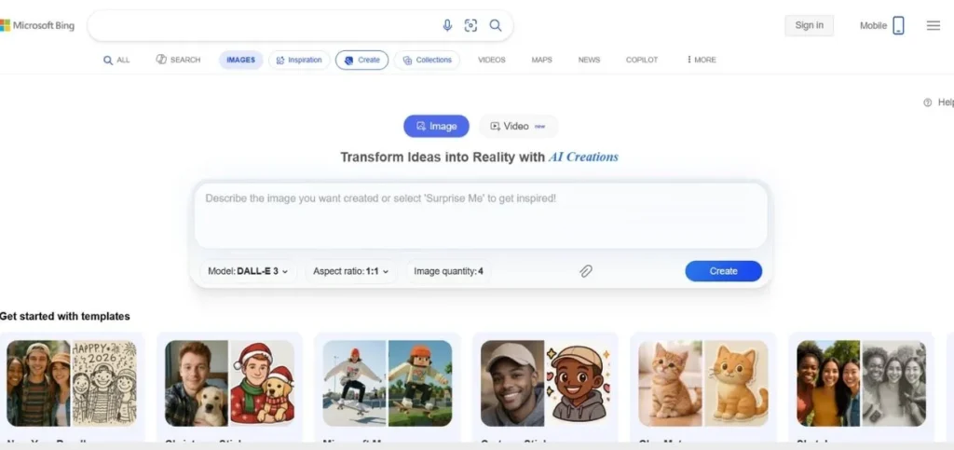Click the blue Create button
This screenshot has width=954, height=450.
coord(723,271)
